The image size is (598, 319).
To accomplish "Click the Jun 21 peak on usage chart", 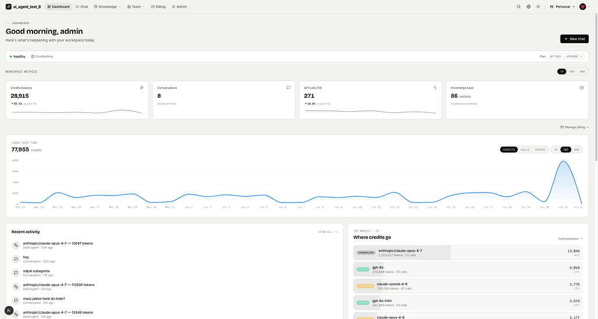I will [563, 161].
